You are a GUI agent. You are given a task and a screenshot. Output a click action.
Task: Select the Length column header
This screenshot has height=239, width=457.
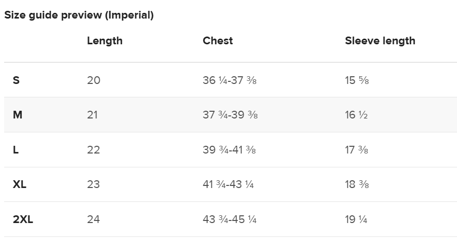tap(105, 41)
